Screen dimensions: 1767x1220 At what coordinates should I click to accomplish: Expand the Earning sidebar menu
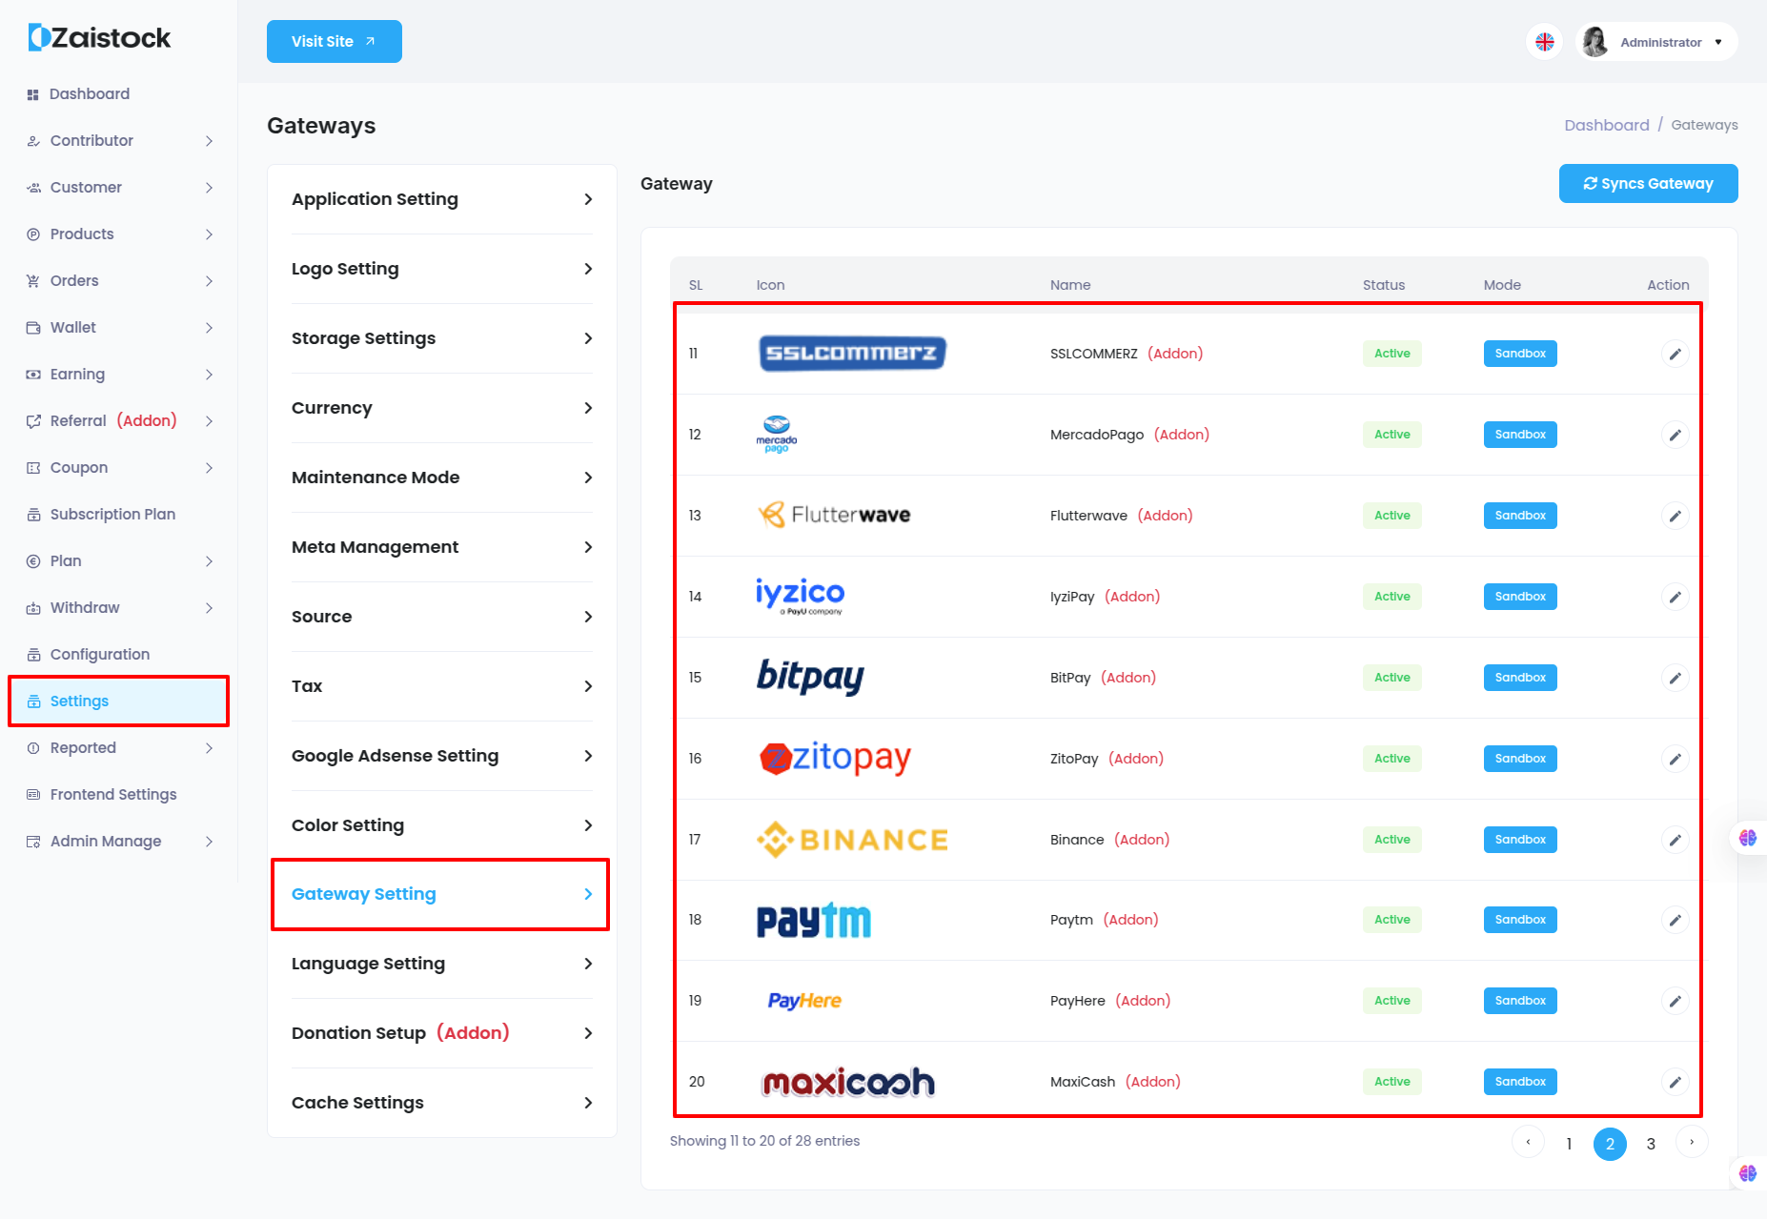click(119, 375)
